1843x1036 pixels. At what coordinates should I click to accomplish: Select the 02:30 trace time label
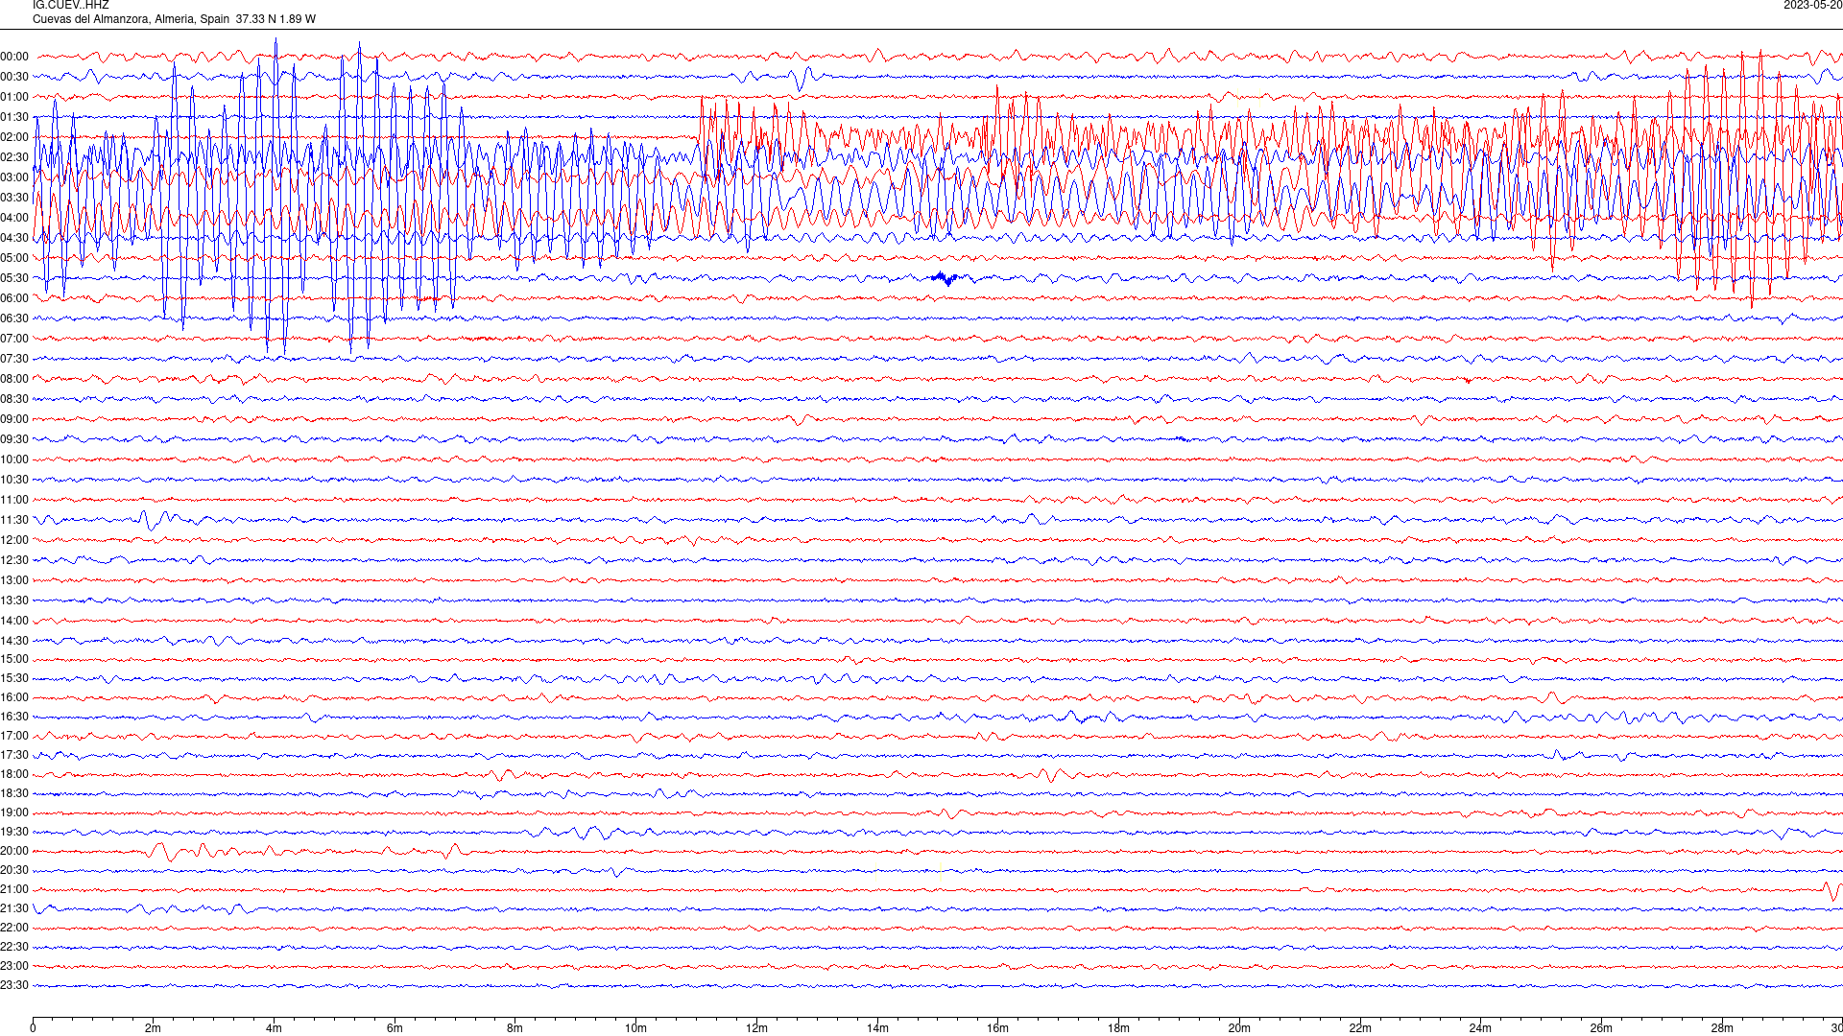point(14,157)
